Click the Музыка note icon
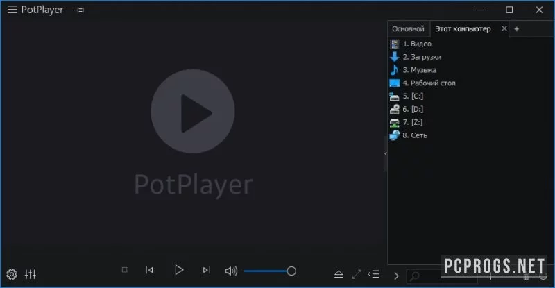 (x=394, y=70)
